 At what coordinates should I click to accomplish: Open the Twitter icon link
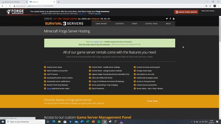coord(167,19)
